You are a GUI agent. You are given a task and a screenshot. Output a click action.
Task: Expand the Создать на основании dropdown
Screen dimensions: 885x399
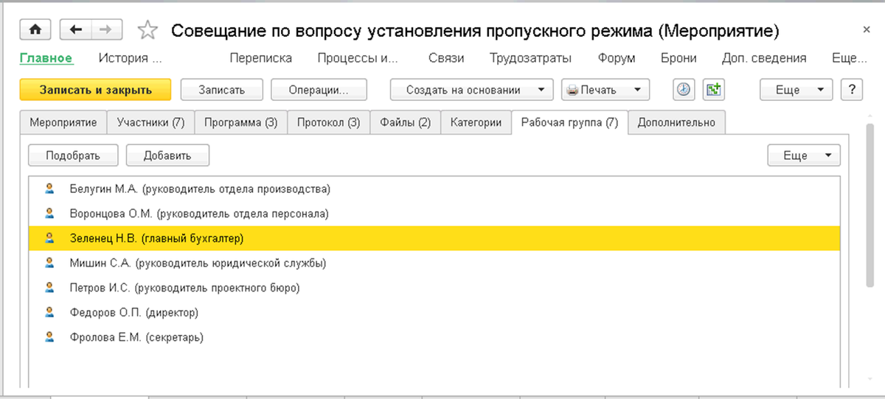pyautogui.click(x=472, y=90)
